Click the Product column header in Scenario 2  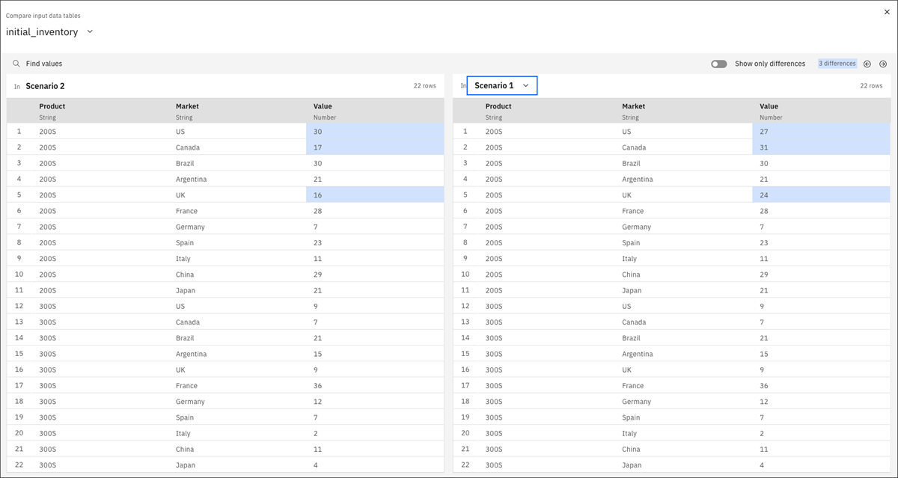52,106
